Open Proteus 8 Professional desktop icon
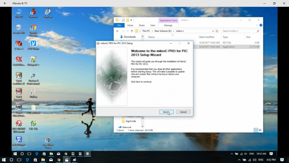The width and height of the screenshot is (289, 163). [33, 79]
